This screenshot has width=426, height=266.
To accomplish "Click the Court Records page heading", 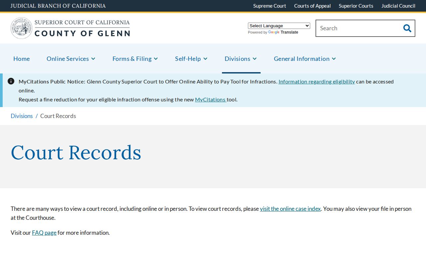I will point(76,152).
